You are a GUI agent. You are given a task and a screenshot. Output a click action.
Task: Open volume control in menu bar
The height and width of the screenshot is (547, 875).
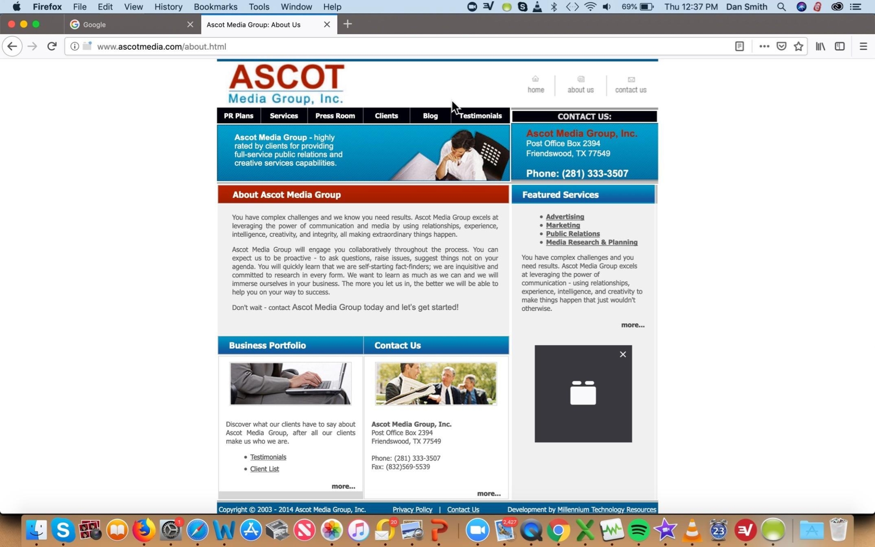tap(607, 7)
